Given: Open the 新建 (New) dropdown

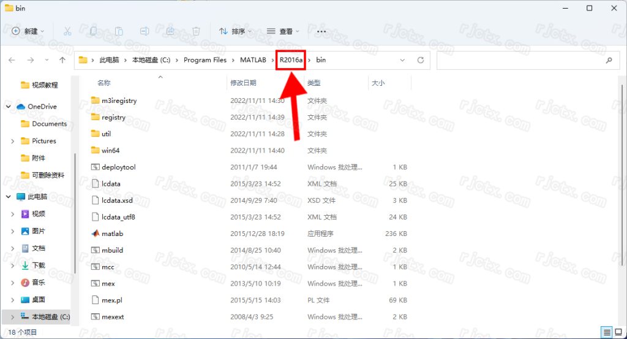Looking at the screenshot, I should 28,31.
